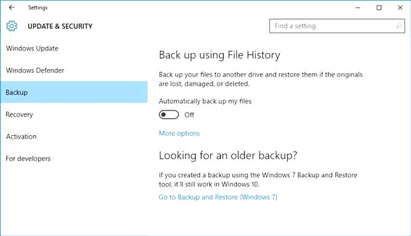This screenshot has width=411, height=236.
Task: Click the search magnifier icon
Action: point(399,26)
